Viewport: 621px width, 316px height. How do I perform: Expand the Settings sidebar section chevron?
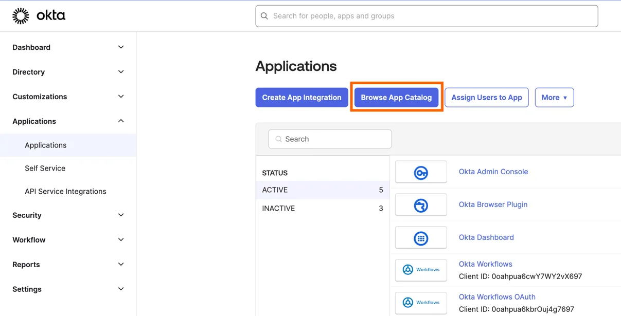pyautogui.click(x=121, y=289)
